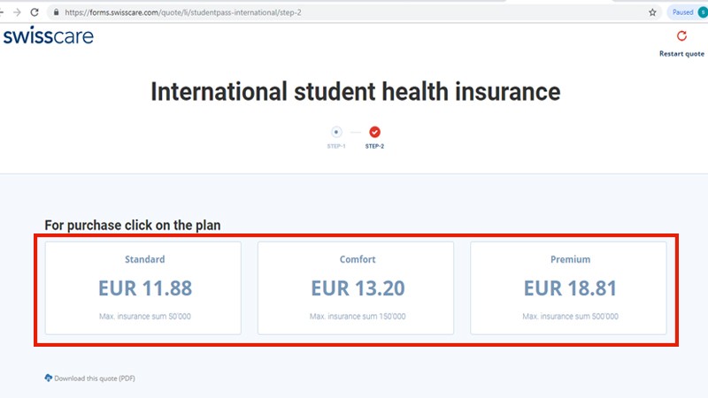Click the browser forward arrow
Screen dimensions: 708x398
pos(18,12)
